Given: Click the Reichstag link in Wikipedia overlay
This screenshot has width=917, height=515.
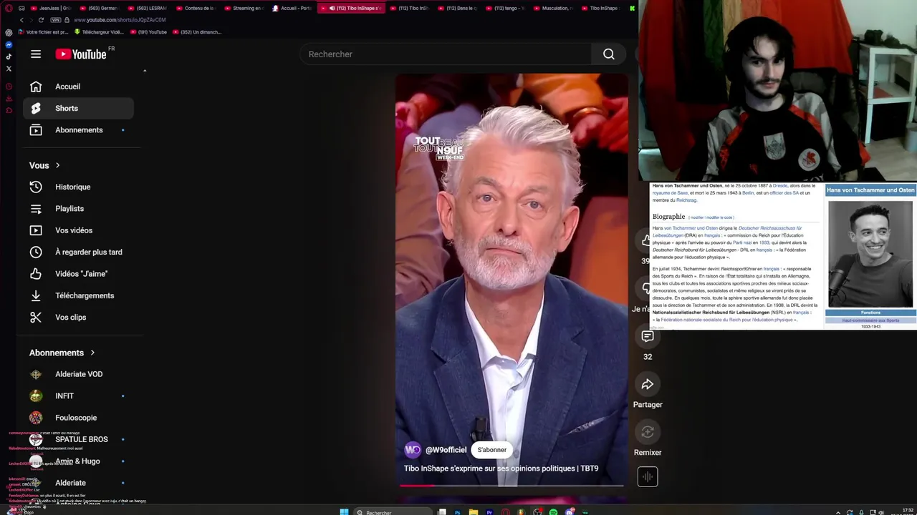Looking at the screenshot, I should pos(686,200).
